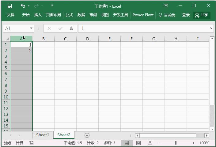
Task: Click the 共享 share button
Action: click(x=201, y=15)
